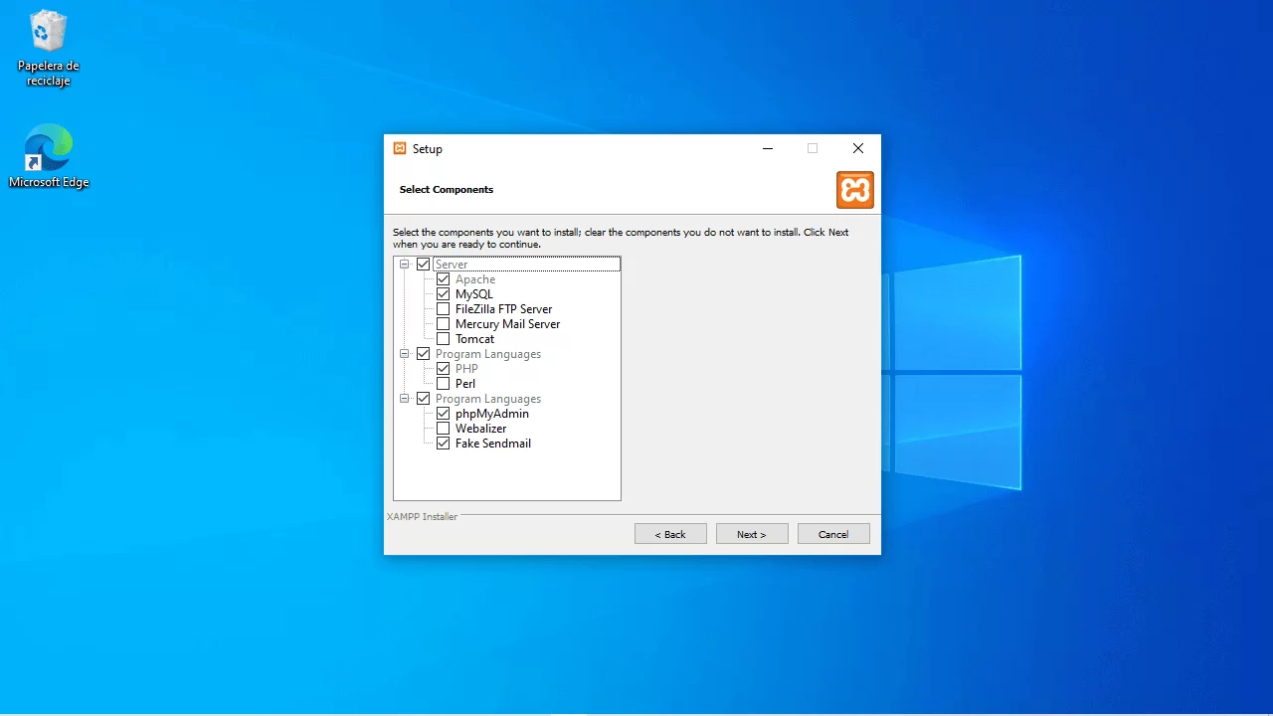The width and height of the screenshot is (1273, 716).
Task: Select the Microsoft Edge desktop shortcut
Action: tap(49, 156)
